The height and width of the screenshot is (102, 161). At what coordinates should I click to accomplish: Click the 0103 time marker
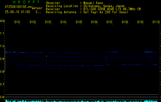[48, 22]
